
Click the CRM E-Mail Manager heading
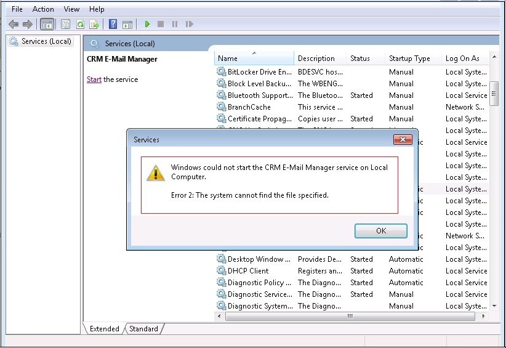(x=122, y=59)
